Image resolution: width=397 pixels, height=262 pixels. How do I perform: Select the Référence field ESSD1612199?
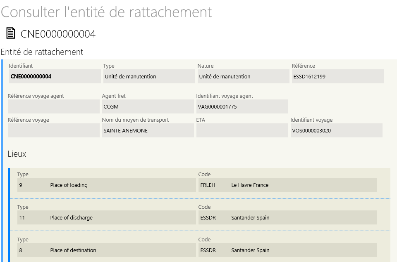338,77
